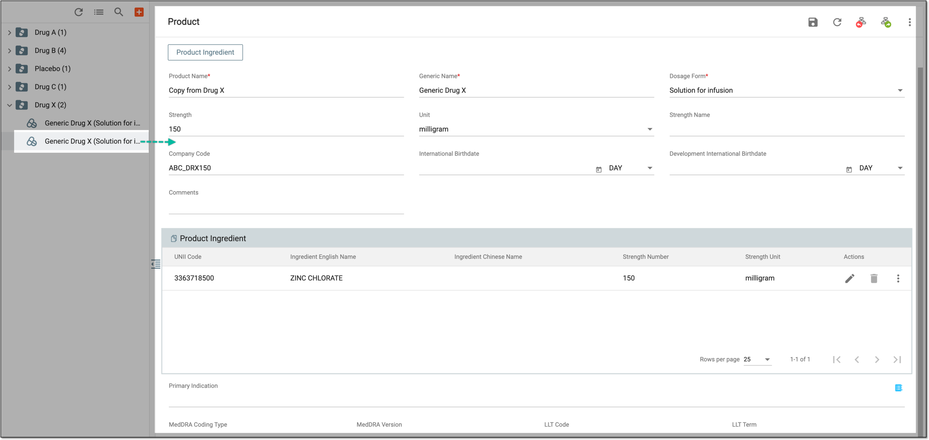Expand the Drug A tree node
The height and width of the screenshot is (440, 929).
pyautogui.click(x=10, y=33)
